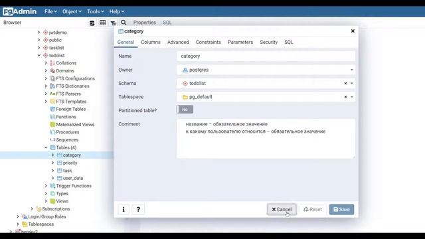Switch to the dialog SQL tab
The image size is (425, 239).
click(x=289, y=42)
